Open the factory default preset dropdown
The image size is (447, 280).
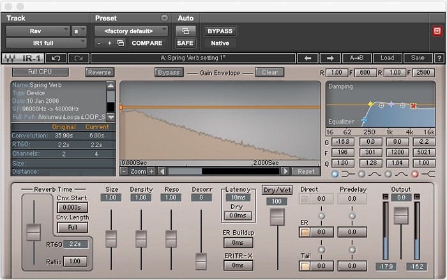131,31
